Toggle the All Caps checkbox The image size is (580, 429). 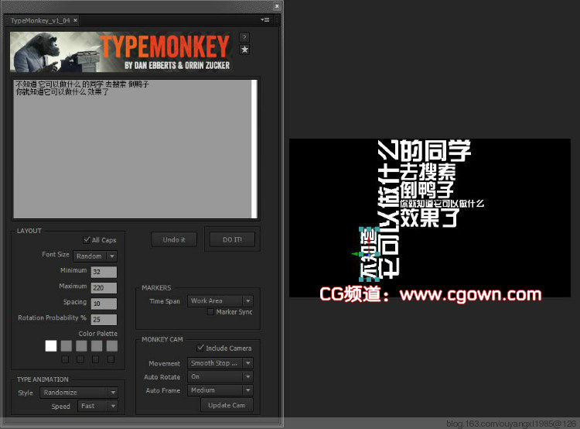(87, 240)
